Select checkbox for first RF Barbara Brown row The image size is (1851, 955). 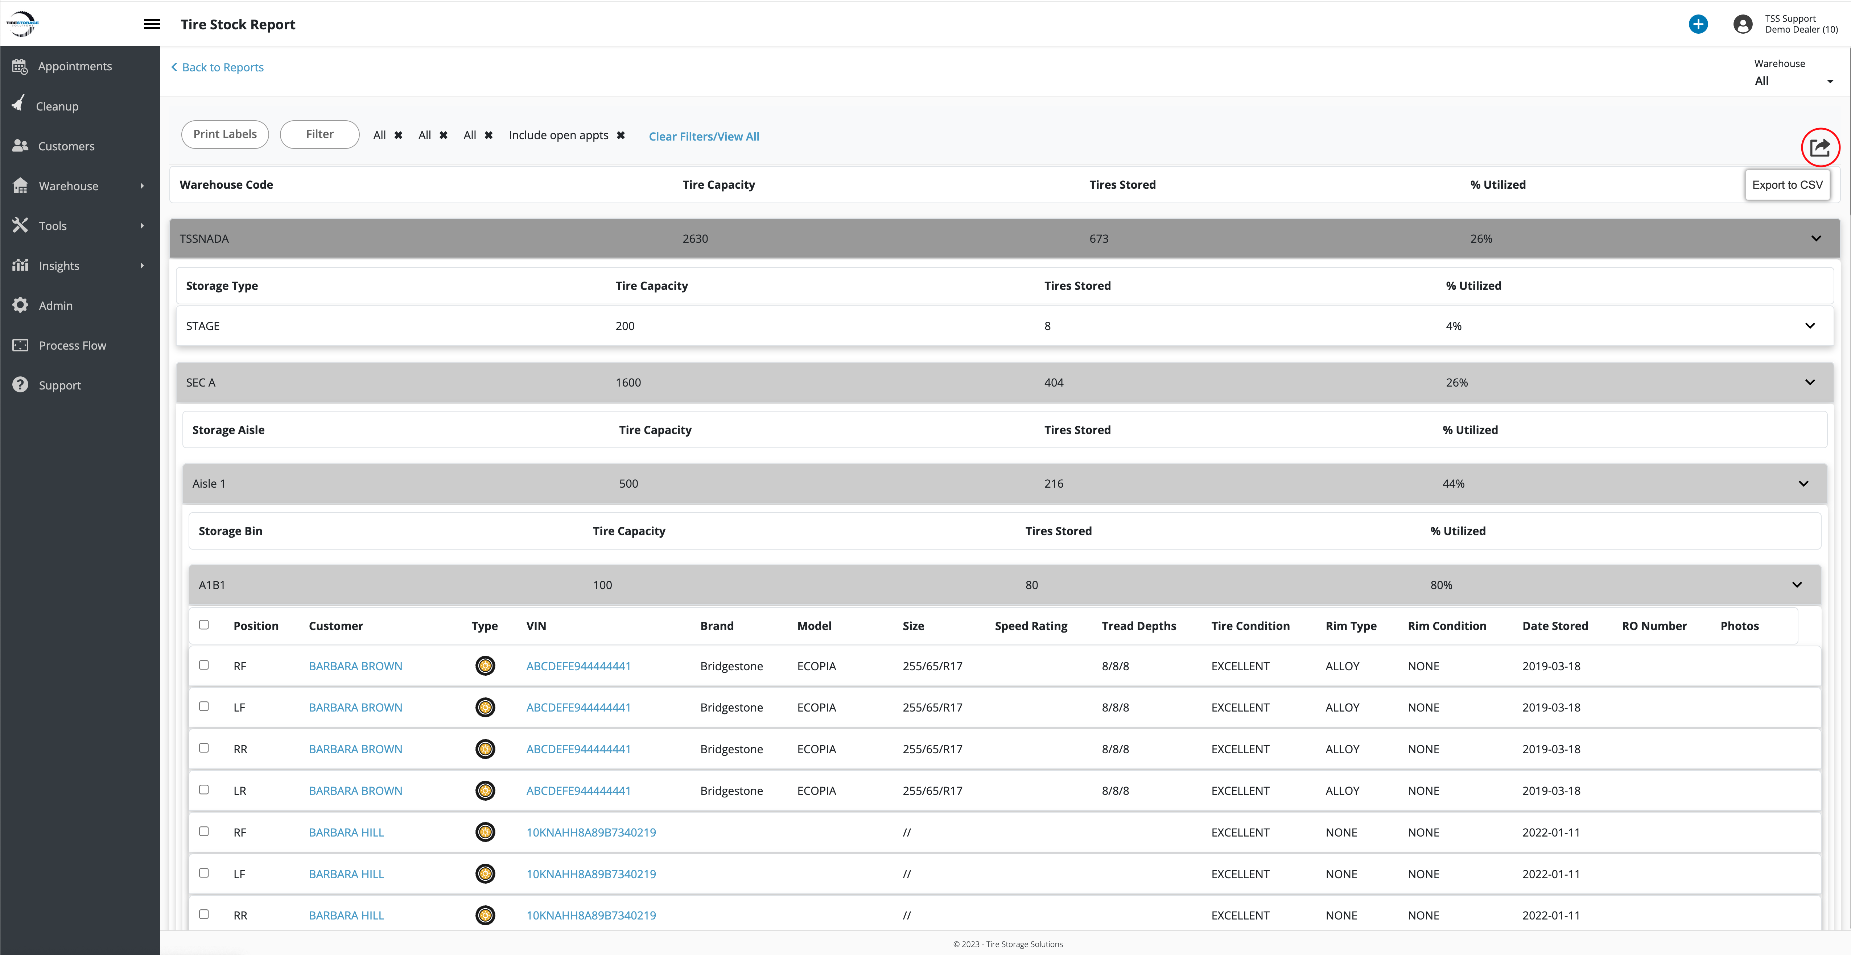[x=204, y=665]
